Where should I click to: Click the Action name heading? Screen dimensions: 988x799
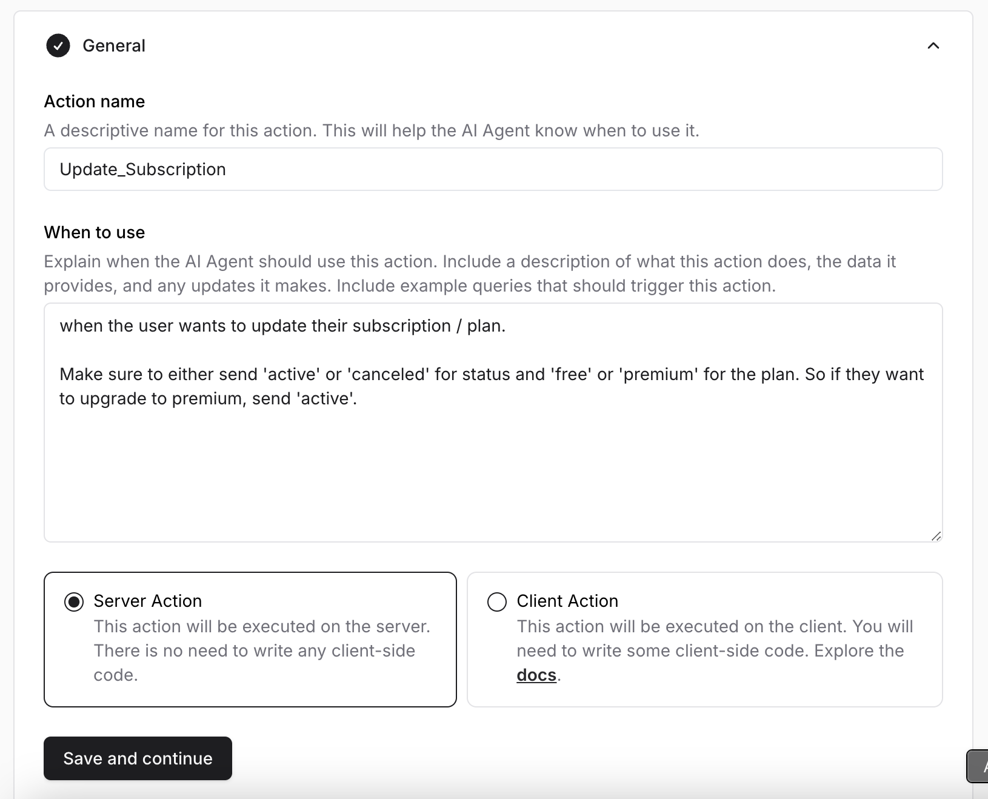94,101
